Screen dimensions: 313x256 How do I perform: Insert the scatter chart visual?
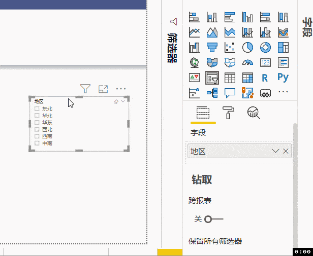pyautogui.click(x=230, y=48)
